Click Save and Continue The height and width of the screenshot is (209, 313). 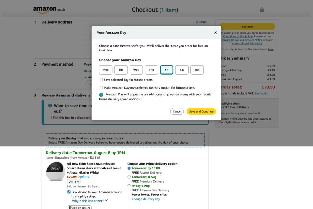pyautogui.click(x=201, y=111)
